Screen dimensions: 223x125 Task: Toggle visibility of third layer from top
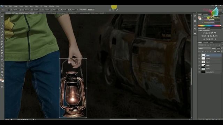click(199, 62)
